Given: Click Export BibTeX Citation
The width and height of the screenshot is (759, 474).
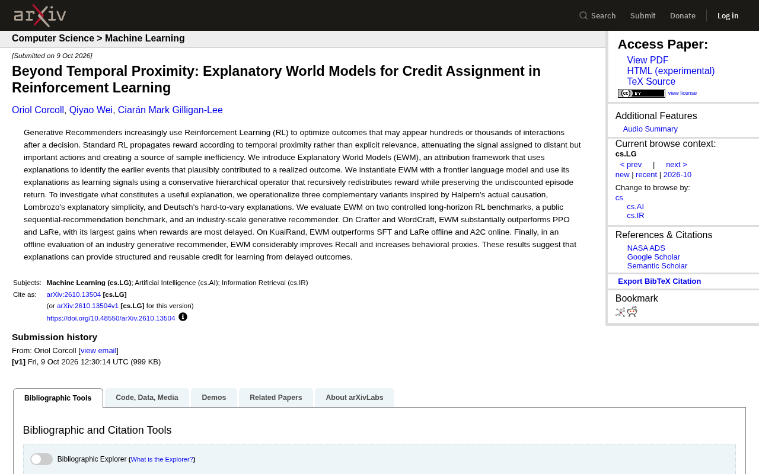Looking at the screenshot, I should [659, 281].
